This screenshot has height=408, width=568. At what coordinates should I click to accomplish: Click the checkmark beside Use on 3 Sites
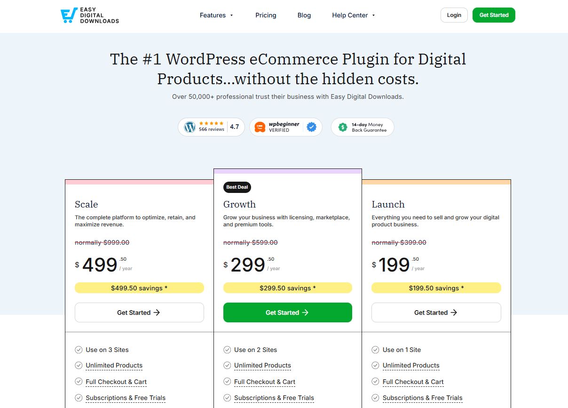79,350
